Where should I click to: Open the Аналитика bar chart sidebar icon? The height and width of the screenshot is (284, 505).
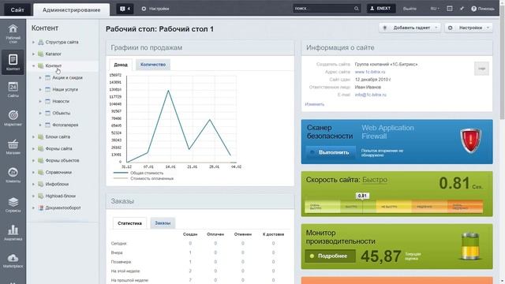click(13, 233)
